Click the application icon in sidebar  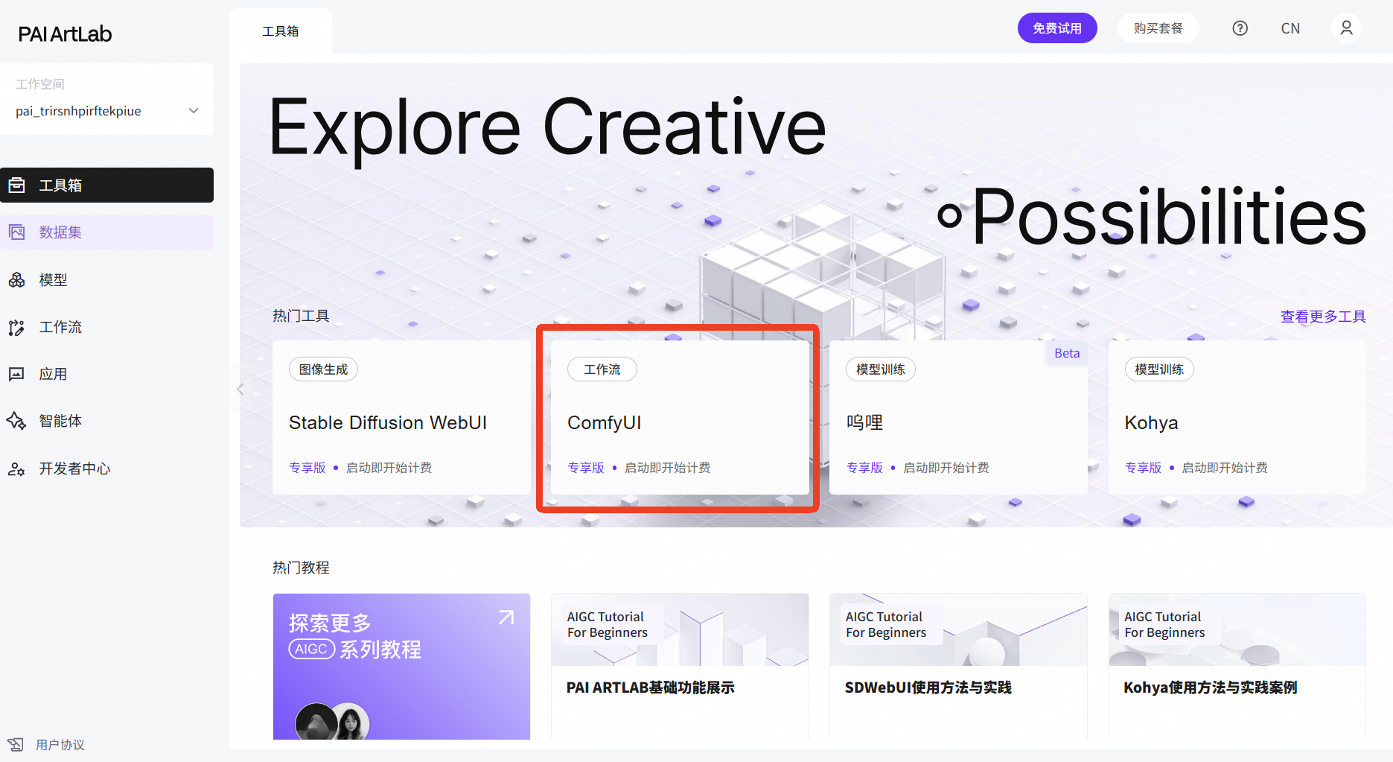17,374
